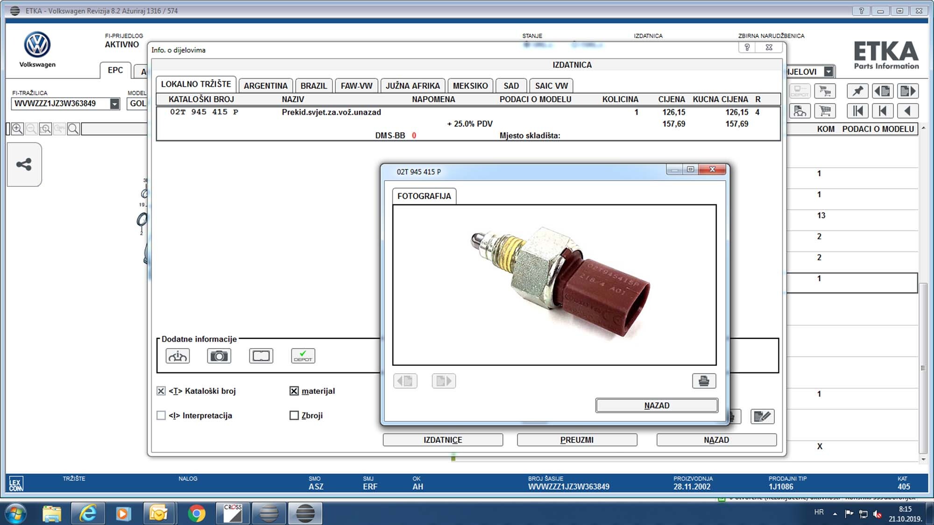Switch to SAIC VW tab
This screenshot has width=934, height=525.
[x=552, y=86]
